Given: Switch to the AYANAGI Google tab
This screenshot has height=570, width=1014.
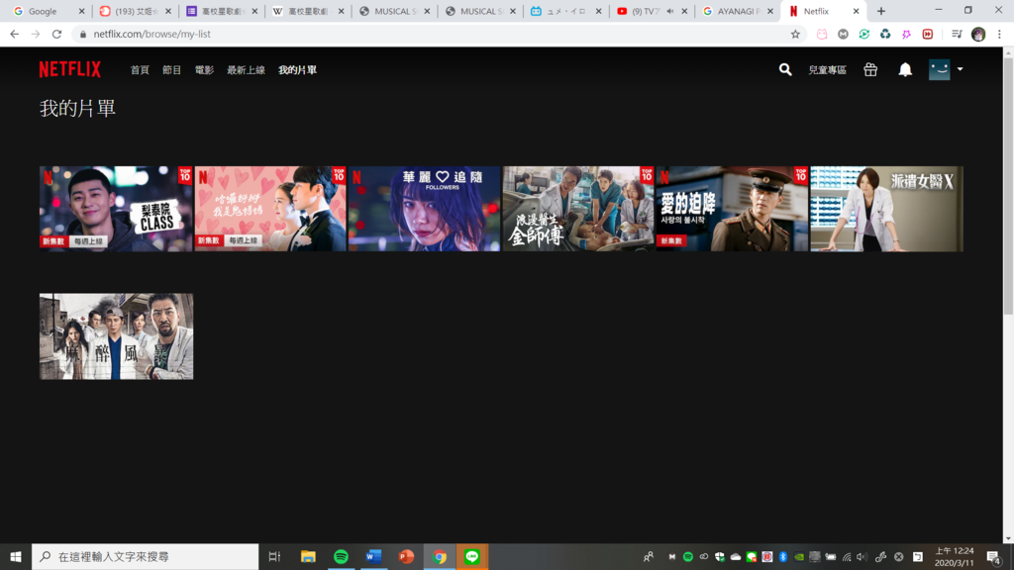Looking at the screenshot, I should [737, 11].
